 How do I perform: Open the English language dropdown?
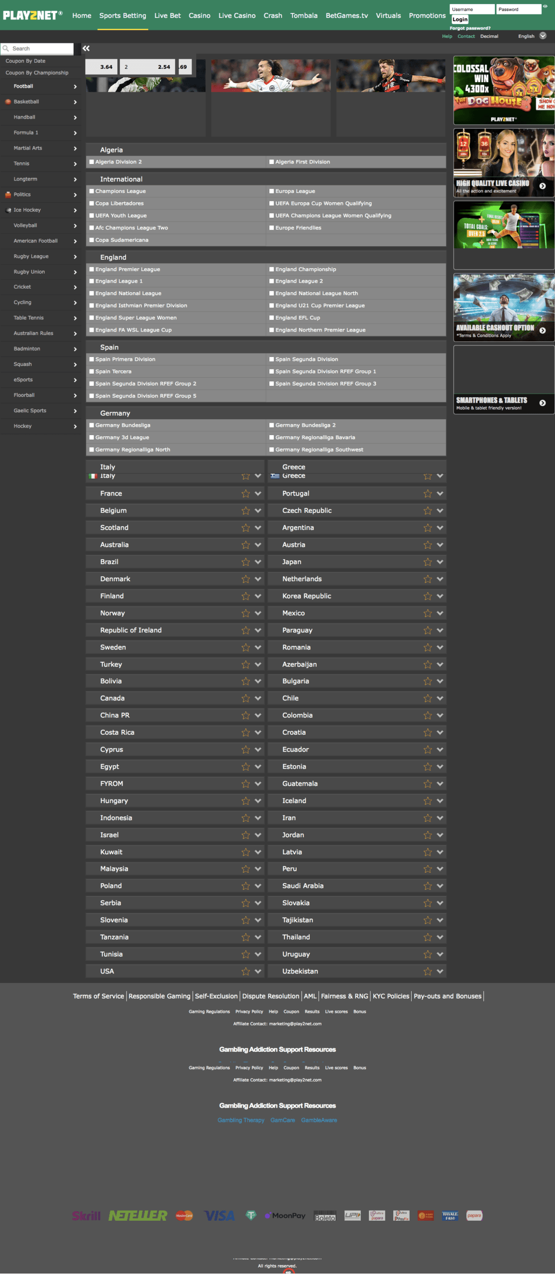click(532, 36)
